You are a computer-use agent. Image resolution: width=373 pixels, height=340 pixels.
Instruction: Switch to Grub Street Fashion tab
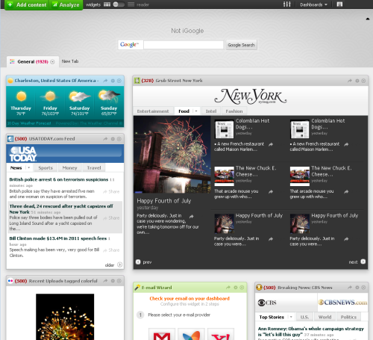[234, 111]
